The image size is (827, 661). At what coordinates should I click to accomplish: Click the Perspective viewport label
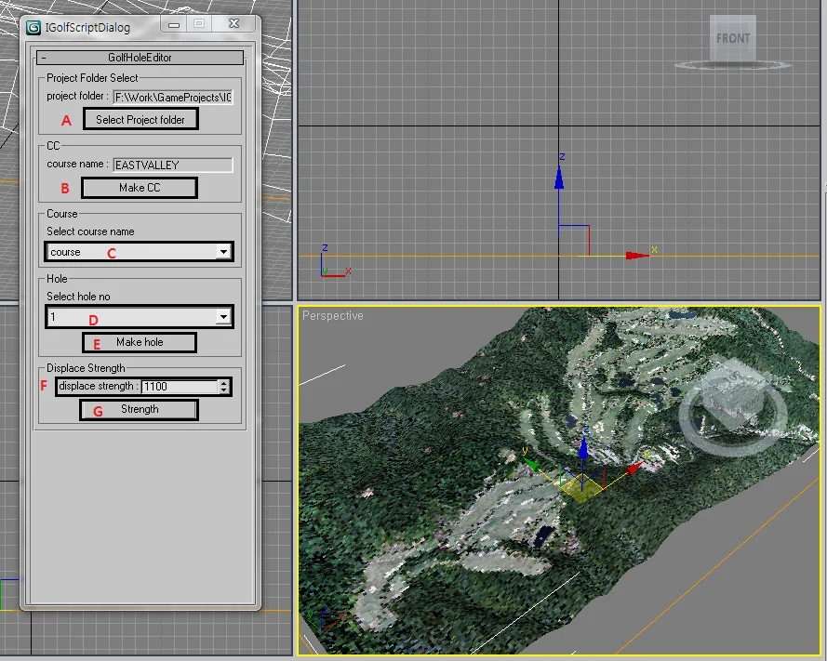(x=333, y=316)
